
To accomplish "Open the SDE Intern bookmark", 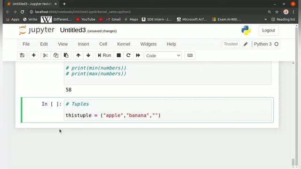I will [157, 19].
